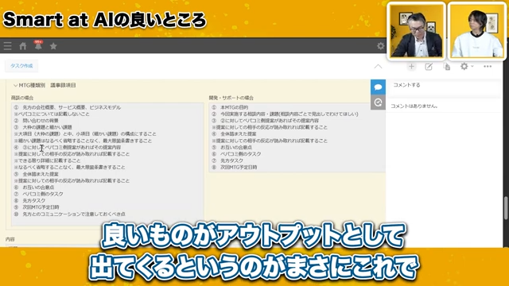The height and width of the screenshot is (286, 509).
Task: Click the タスク作成 button
Action: pos(21,66)
